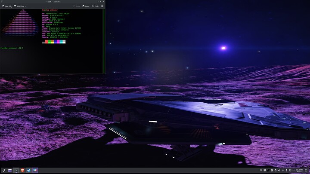
Task: Open the clock showing 9:52 PM
Action: (x=299, y=170)
